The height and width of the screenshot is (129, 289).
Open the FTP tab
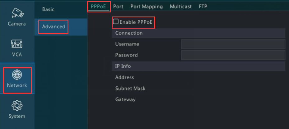click(203, 6)
